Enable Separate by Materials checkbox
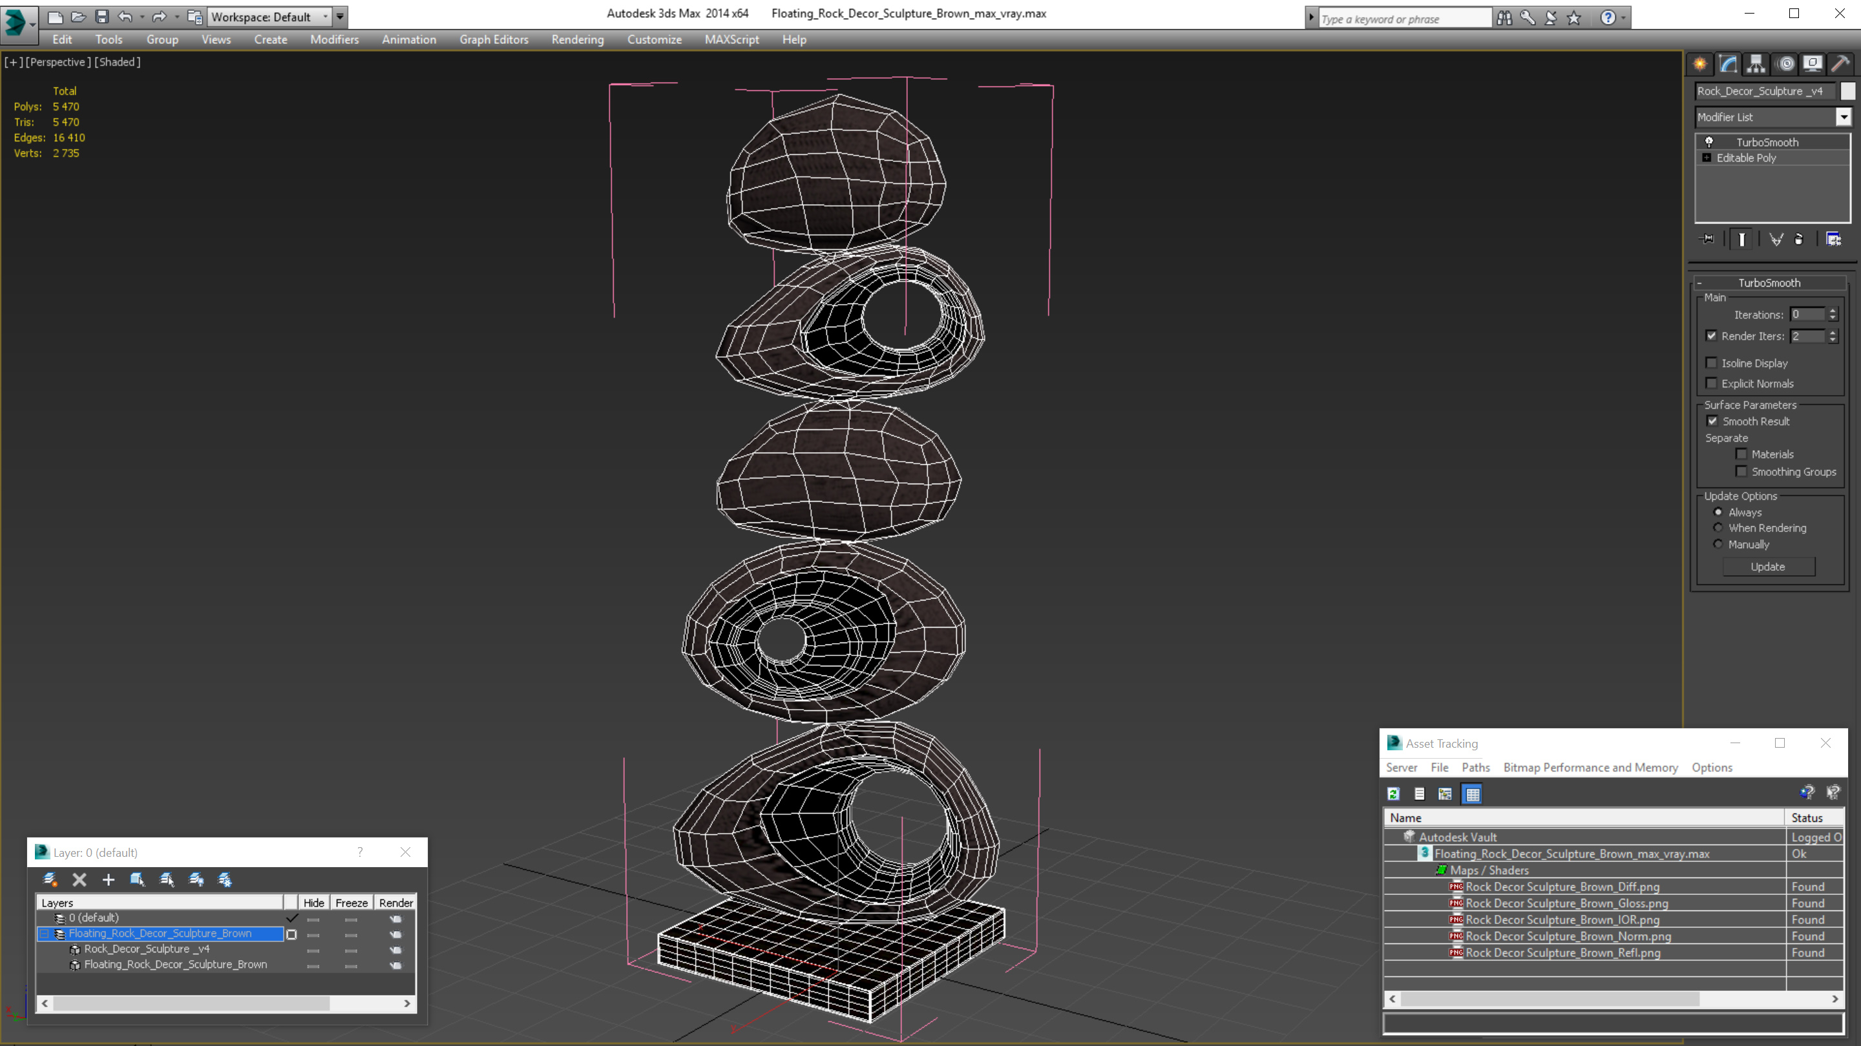This screenshot has height=1046, width=1861. 1741,454
